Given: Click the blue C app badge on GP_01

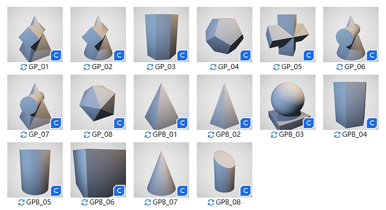Looking at the screenshot, I should tap(56, 55).
